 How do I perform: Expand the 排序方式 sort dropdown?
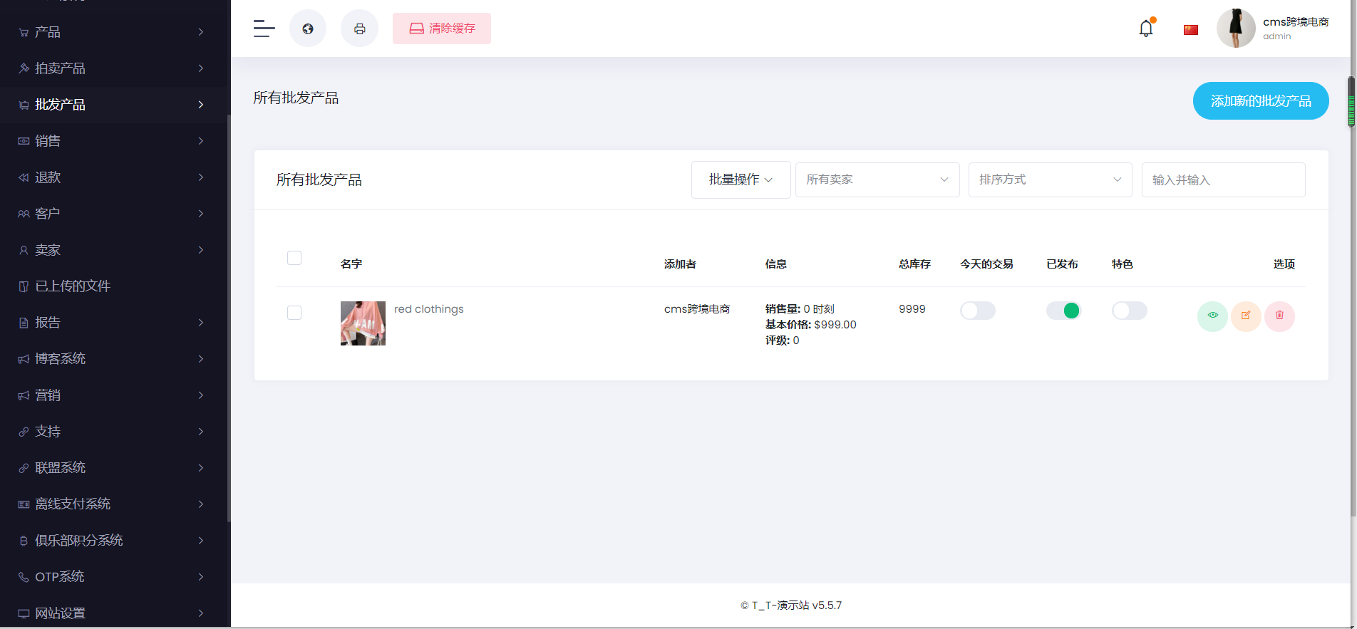point(1050,180)
